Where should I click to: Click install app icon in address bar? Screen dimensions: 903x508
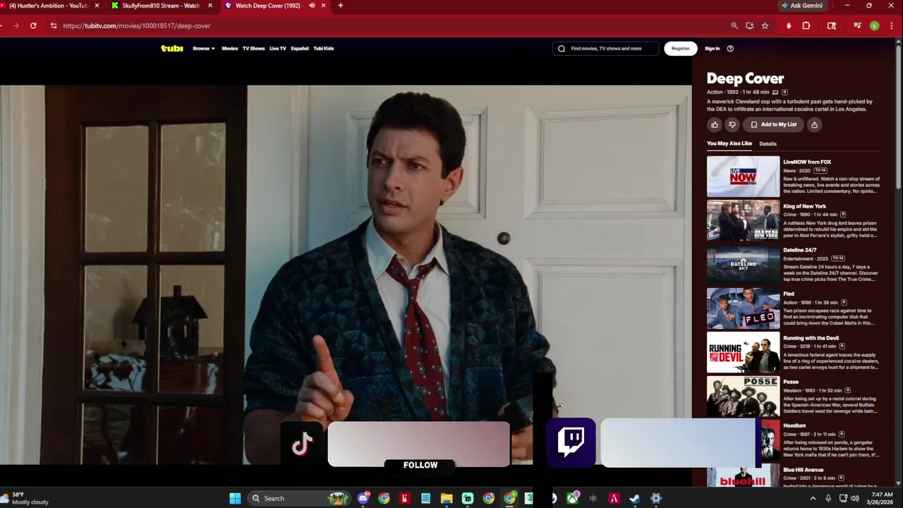[749, 25]
